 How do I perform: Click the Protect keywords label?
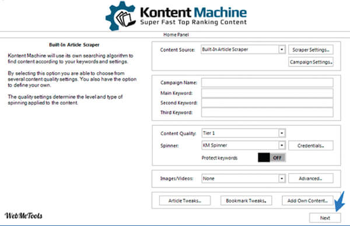tap(219, 158)
